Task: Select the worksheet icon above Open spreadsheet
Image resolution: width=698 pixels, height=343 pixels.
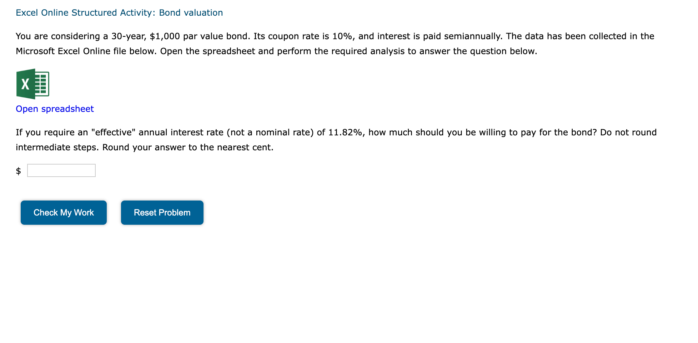Action: pyautogui.click(x=33, y=84)
